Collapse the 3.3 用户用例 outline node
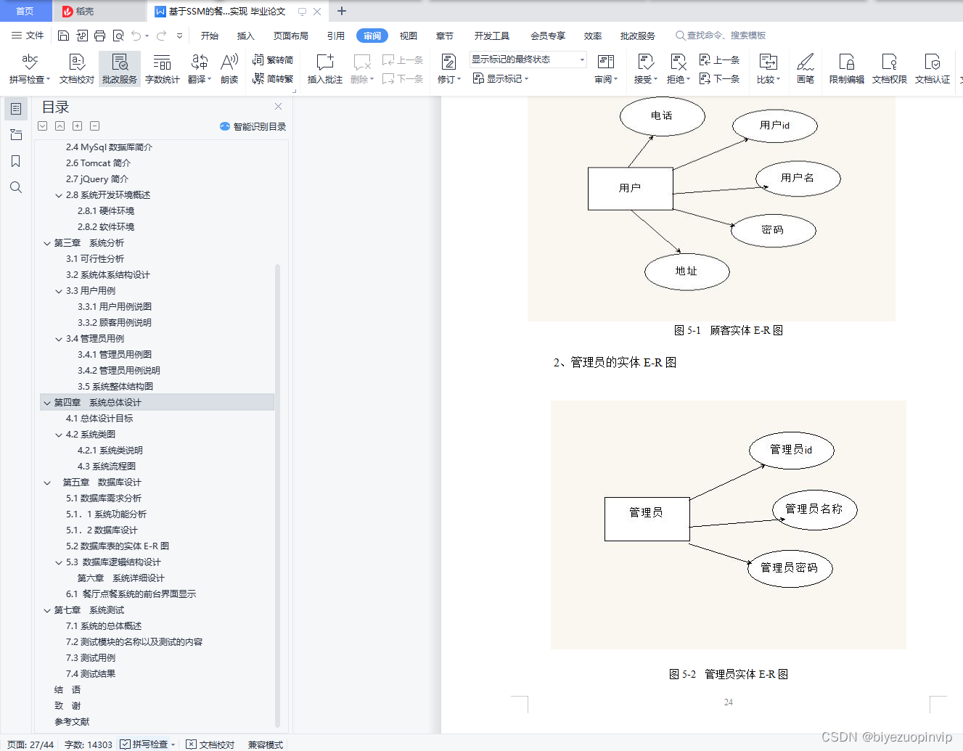 click(x=59, y=291)
